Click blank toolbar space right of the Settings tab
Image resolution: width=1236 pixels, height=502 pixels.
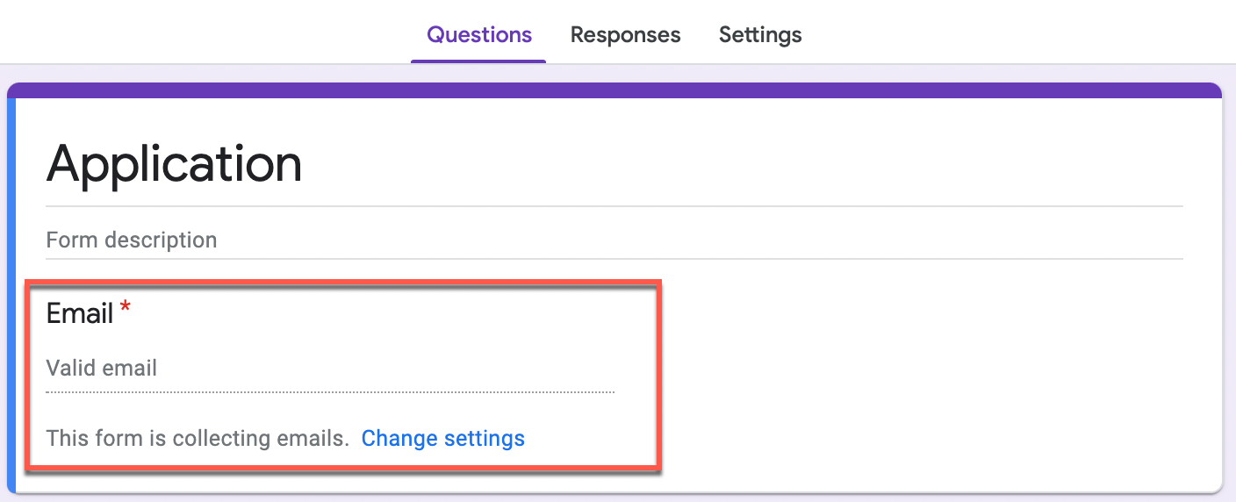1018,33
